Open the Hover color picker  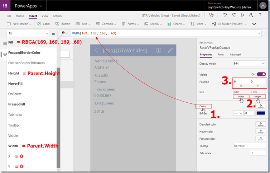tap(261, 131)
